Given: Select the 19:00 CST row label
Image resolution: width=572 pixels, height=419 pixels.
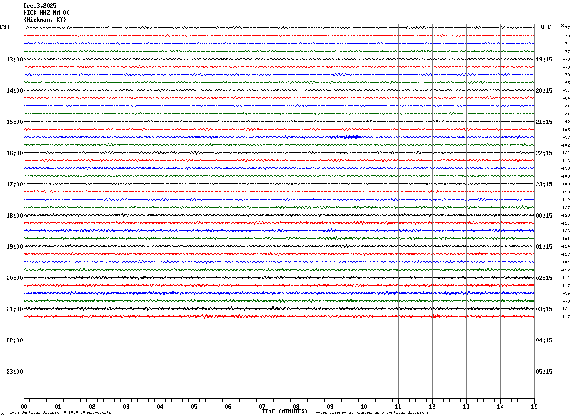Looking at the screenshot, I should 14,247.
